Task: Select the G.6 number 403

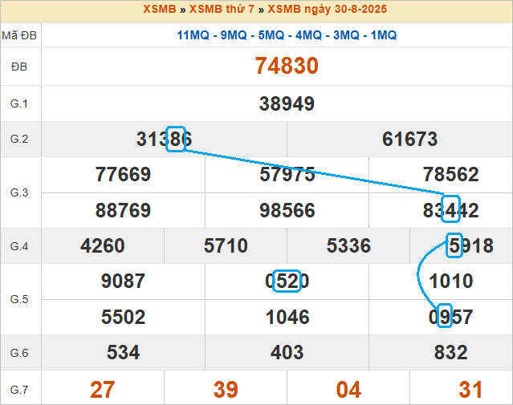Action: point(287,352)
